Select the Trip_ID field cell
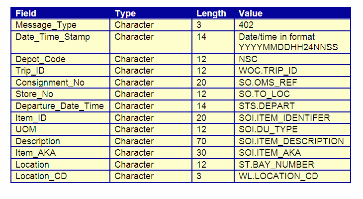363x199 pixels. (x=61, y=71)
